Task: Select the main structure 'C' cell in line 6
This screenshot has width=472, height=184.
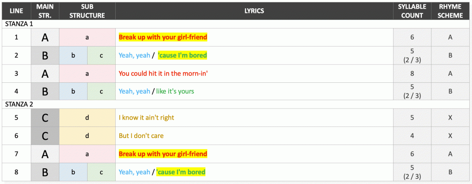Action: 45,136
